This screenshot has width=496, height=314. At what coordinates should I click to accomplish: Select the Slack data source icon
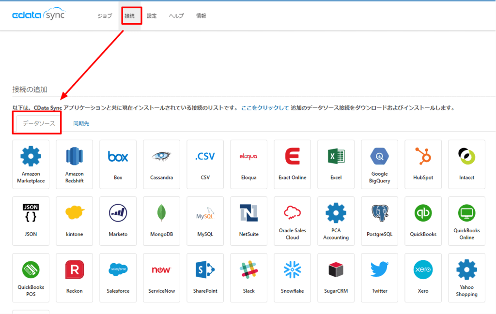248,269
